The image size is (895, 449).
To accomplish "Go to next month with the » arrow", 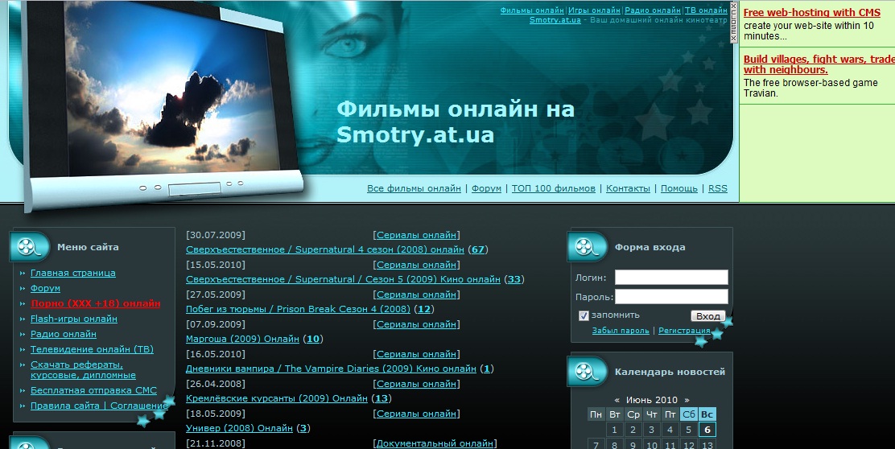I will click(687, 400).
